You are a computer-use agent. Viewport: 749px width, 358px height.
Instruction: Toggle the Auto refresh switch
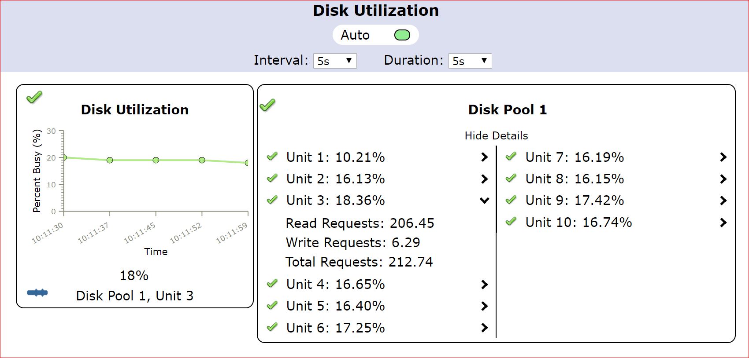click(402, 35)
